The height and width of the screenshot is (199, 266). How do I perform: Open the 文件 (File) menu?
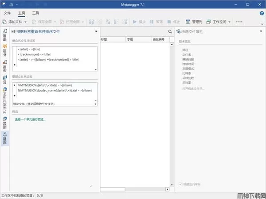(7, 13)
